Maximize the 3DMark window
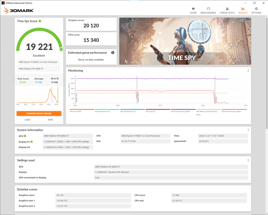 click(254, 3)
